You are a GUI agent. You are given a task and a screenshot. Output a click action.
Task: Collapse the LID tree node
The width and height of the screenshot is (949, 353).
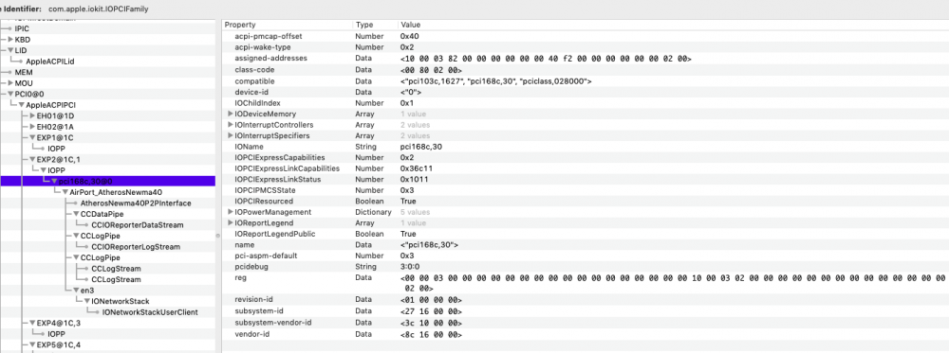coord(10,50)
